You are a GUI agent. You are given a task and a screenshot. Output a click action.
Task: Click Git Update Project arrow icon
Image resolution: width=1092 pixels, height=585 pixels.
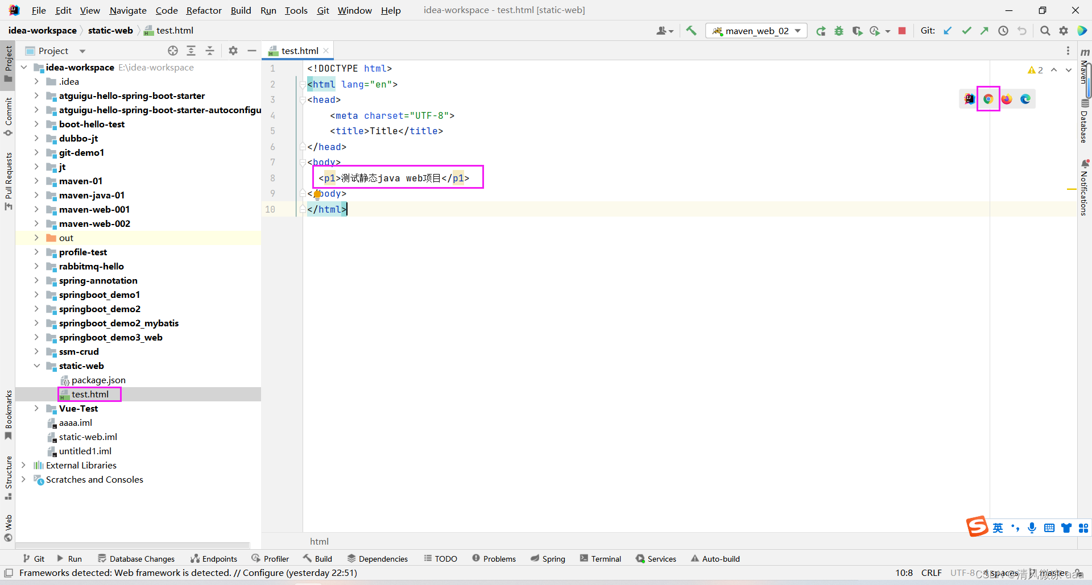948,31
